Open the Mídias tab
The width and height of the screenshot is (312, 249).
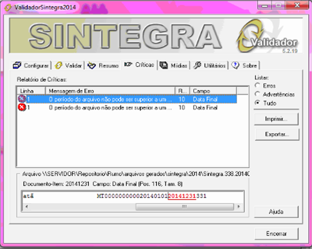pos(174,65)
